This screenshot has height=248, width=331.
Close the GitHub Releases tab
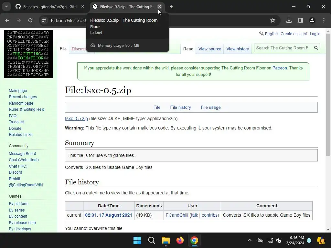point(83,7)
